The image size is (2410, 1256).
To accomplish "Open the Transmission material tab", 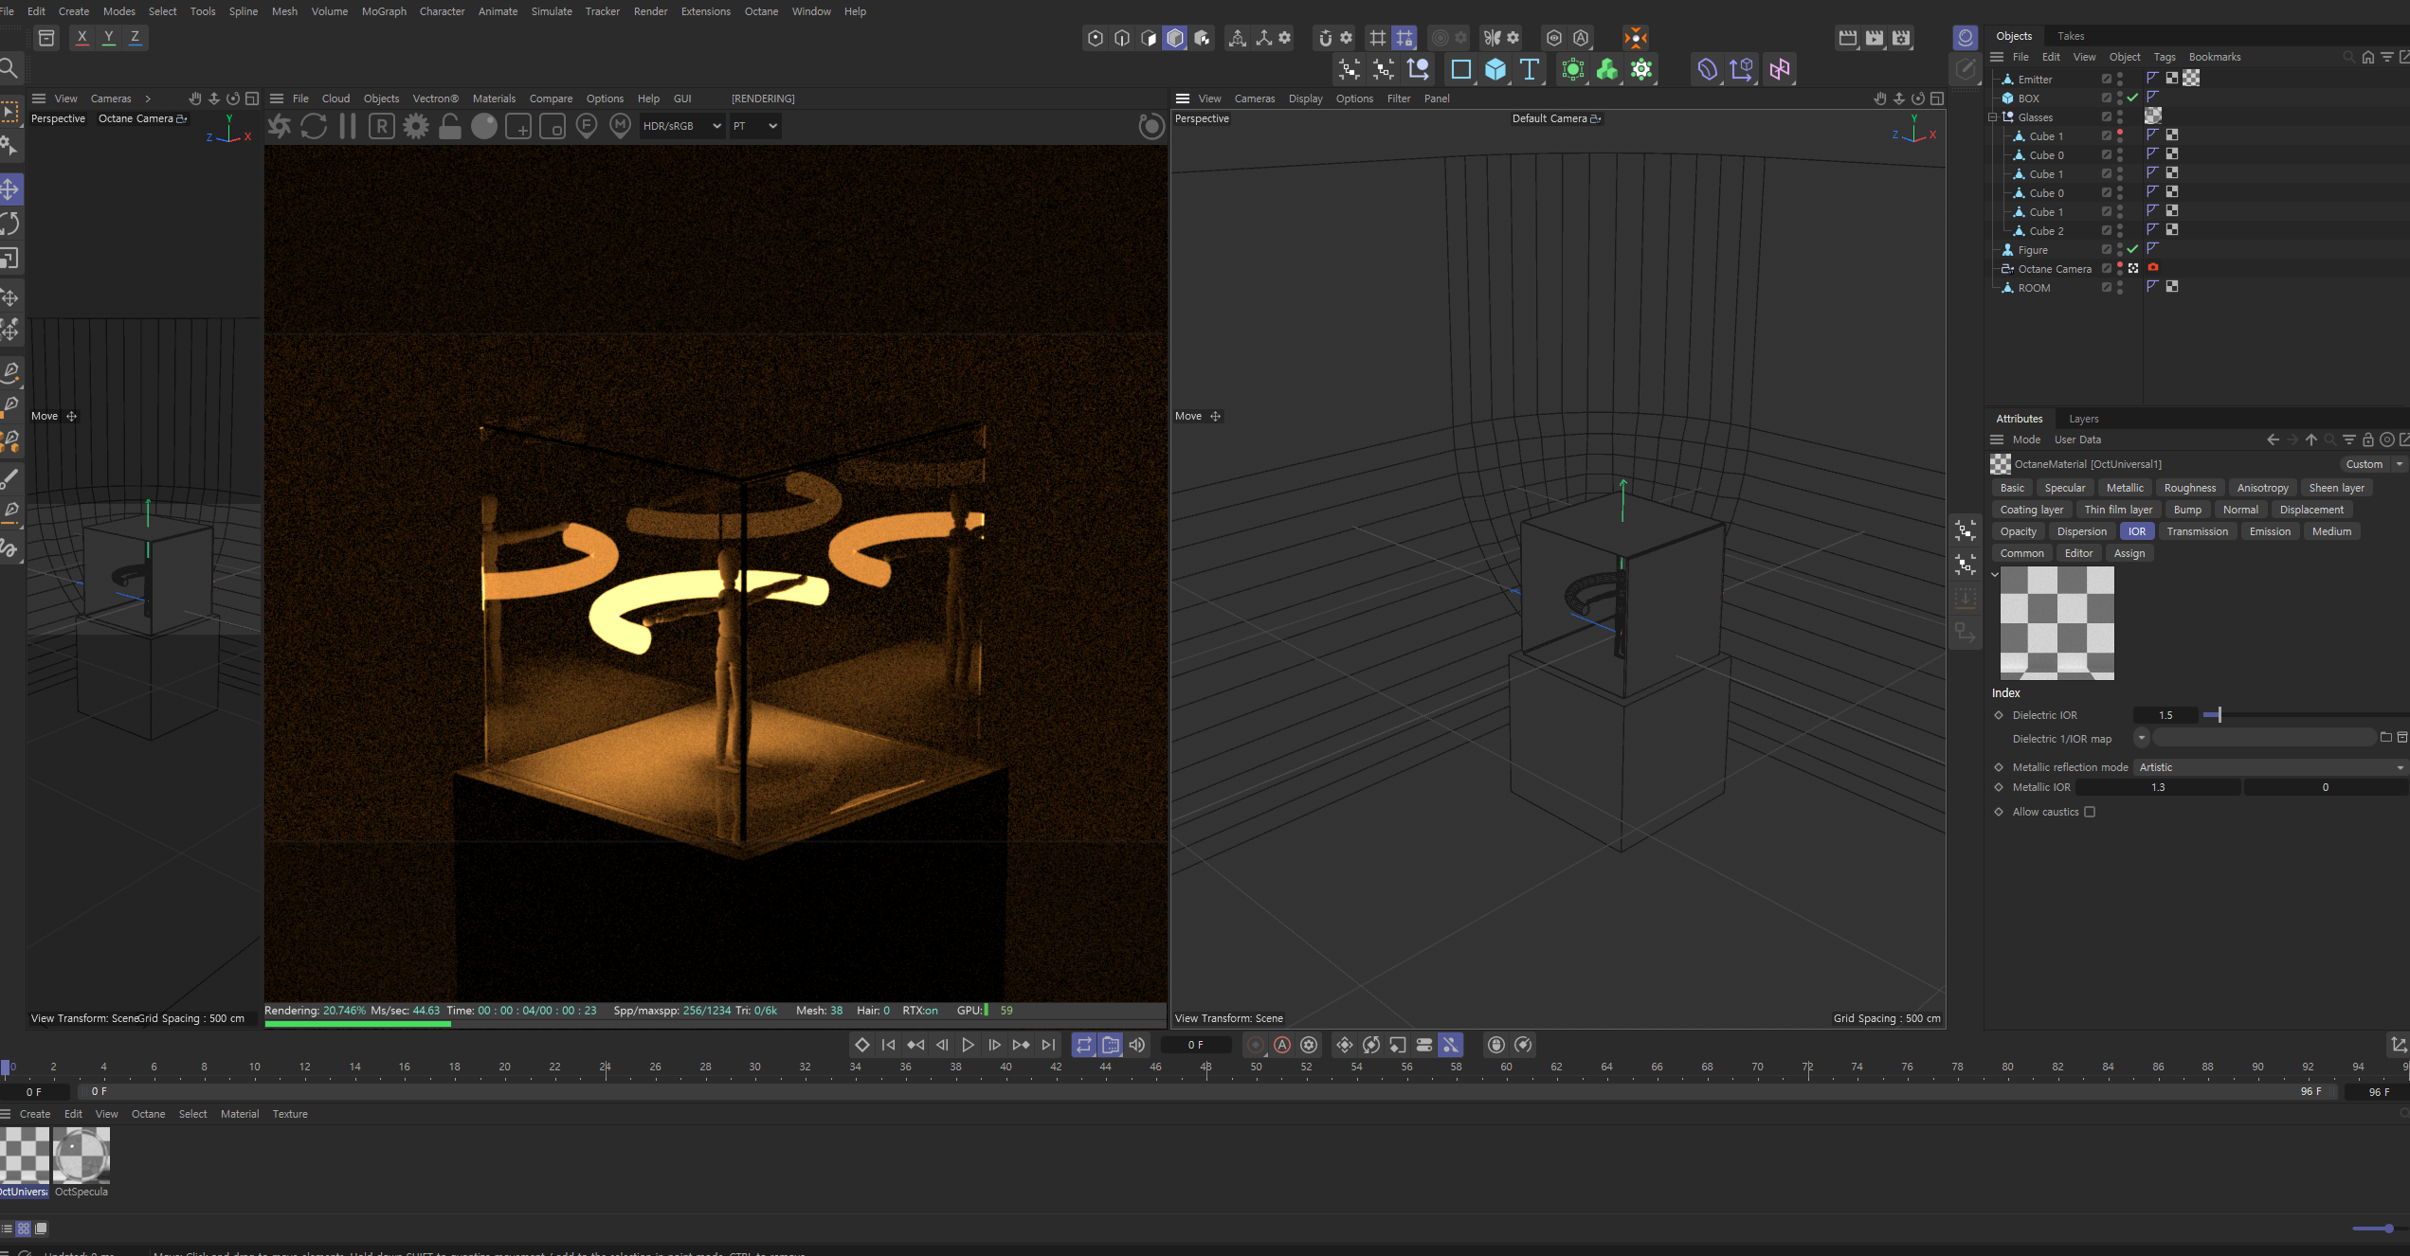I will point(2197,531).
